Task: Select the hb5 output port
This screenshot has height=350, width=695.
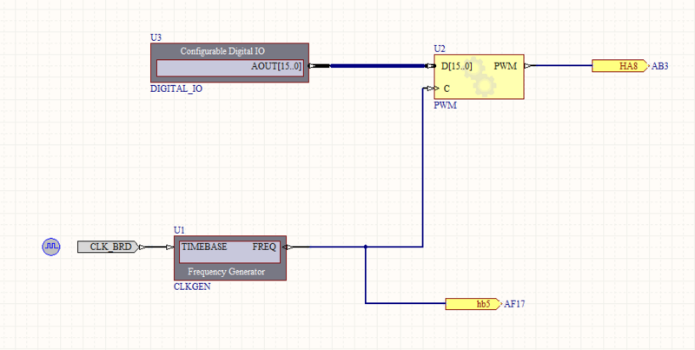Action: click(473, 304)
